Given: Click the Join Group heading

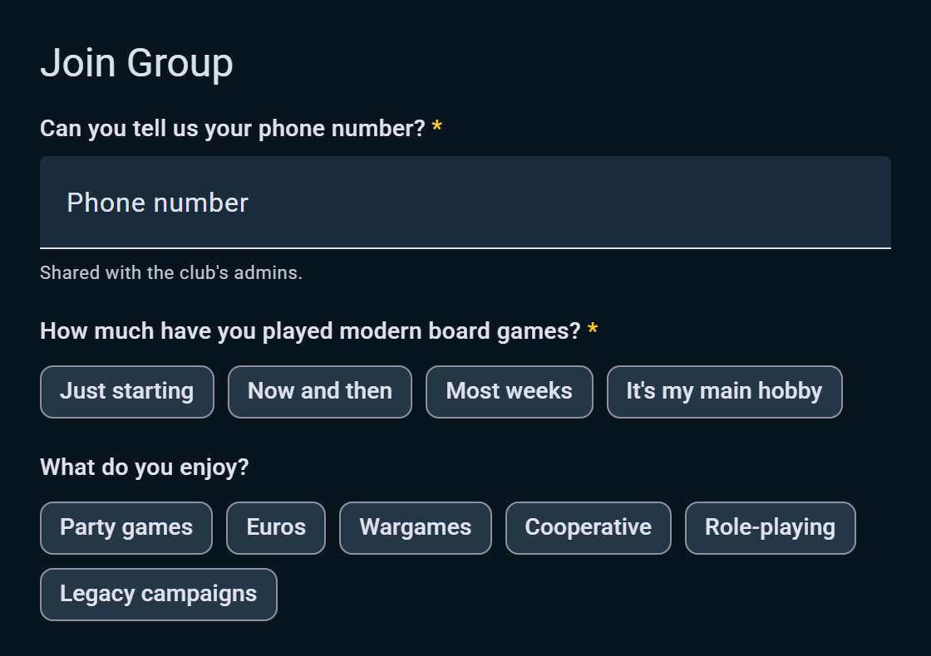Looking at the screenshot, I should point(136,63).
